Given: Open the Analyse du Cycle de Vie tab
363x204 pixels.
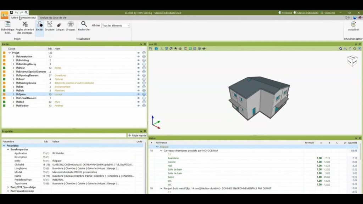Looking at the screenshot, I should pos(53,17).
